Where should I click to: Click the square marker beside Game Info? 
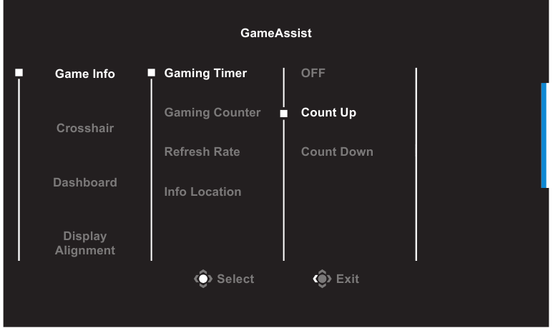(x=19, y=73)
